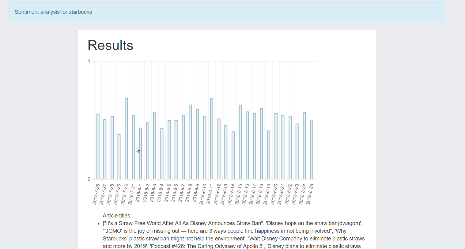
Task: Select the bar above 2018-7-27
Action: click(x=105, y=149)
